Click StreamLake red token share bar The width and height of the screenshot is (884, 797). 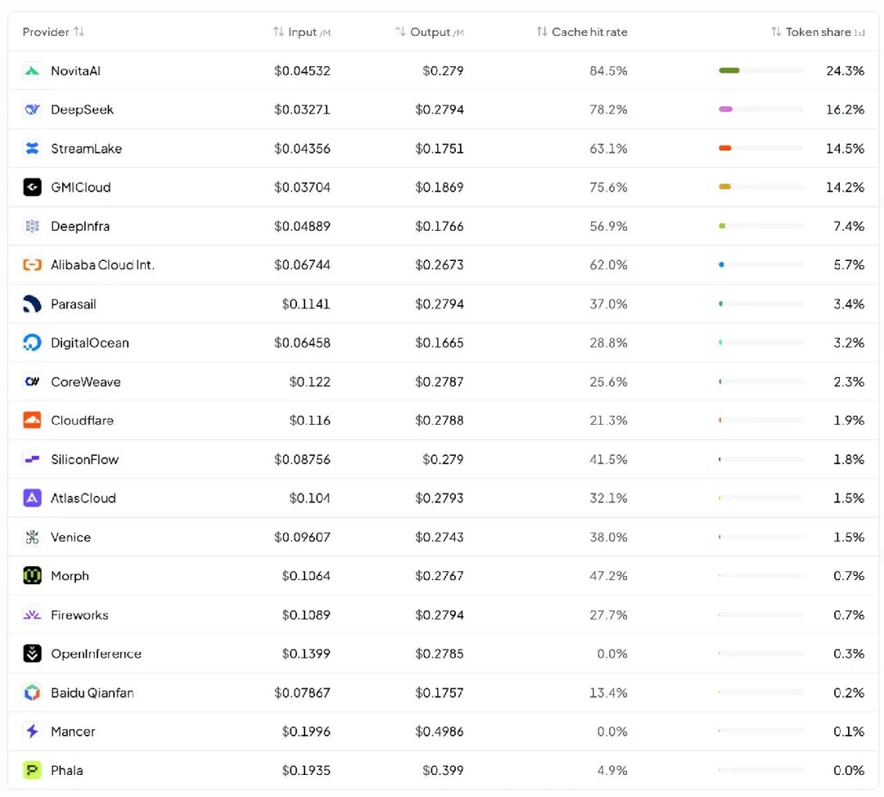(x=725, y=148)
